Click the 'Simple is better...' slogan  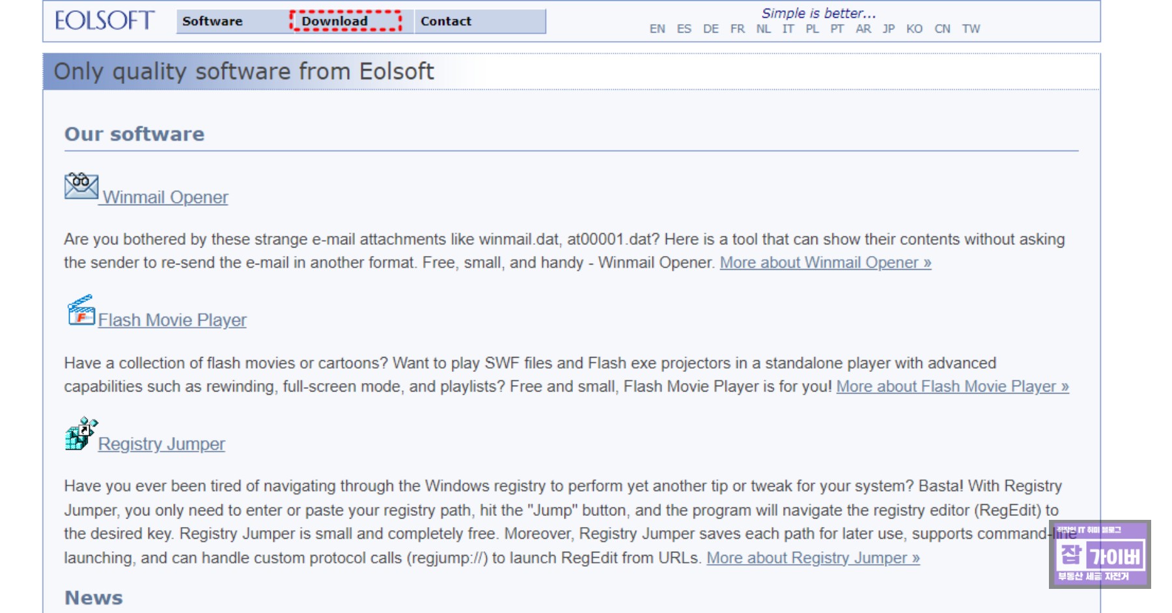pyautogui.click(x=818, y=13)
